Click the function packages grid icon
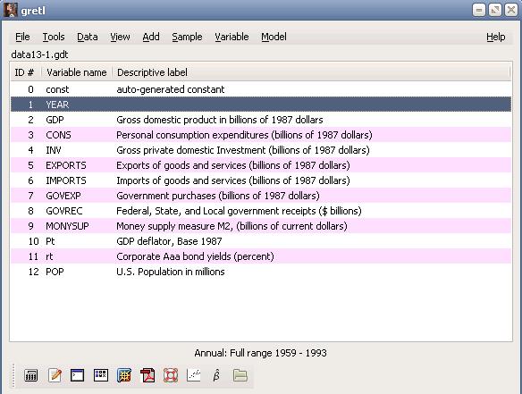 [x=124, y=375]
